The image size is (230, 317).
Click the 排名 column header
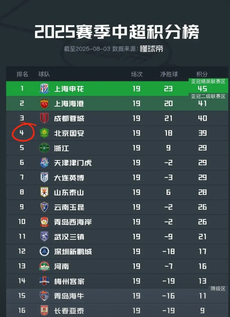point(22,74)
